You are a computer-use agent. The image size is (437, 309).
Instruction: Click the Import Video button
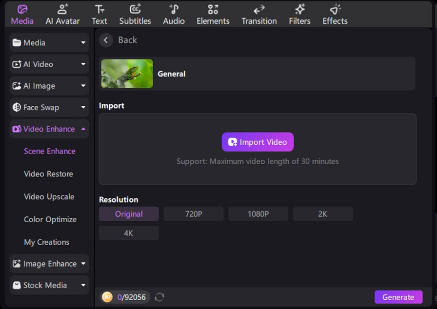pyautogui.click(x=258, y=142)
